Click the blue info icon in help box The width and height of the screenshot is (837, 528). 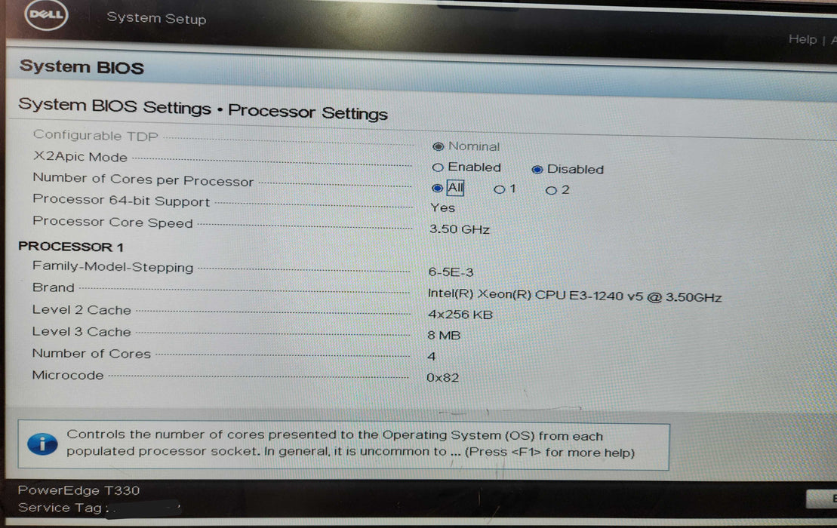point(42,444)
